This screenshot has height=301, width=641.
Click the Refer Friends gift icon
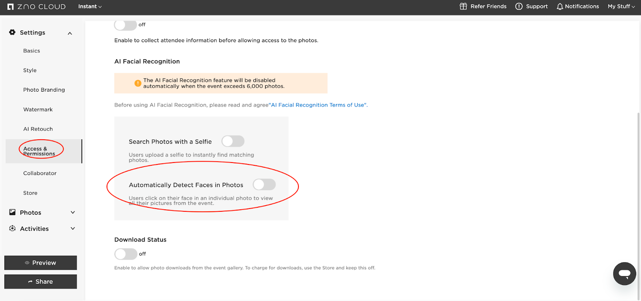click(x=463, y=6)
